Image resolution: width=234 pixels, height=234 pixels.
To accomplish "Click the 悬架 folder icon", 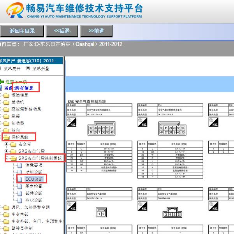I will point(6,116).
